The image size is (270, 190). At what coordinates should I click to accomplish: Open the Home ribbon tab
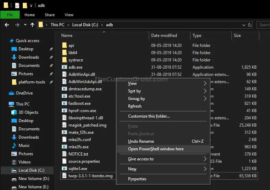(x=30, y=15)
